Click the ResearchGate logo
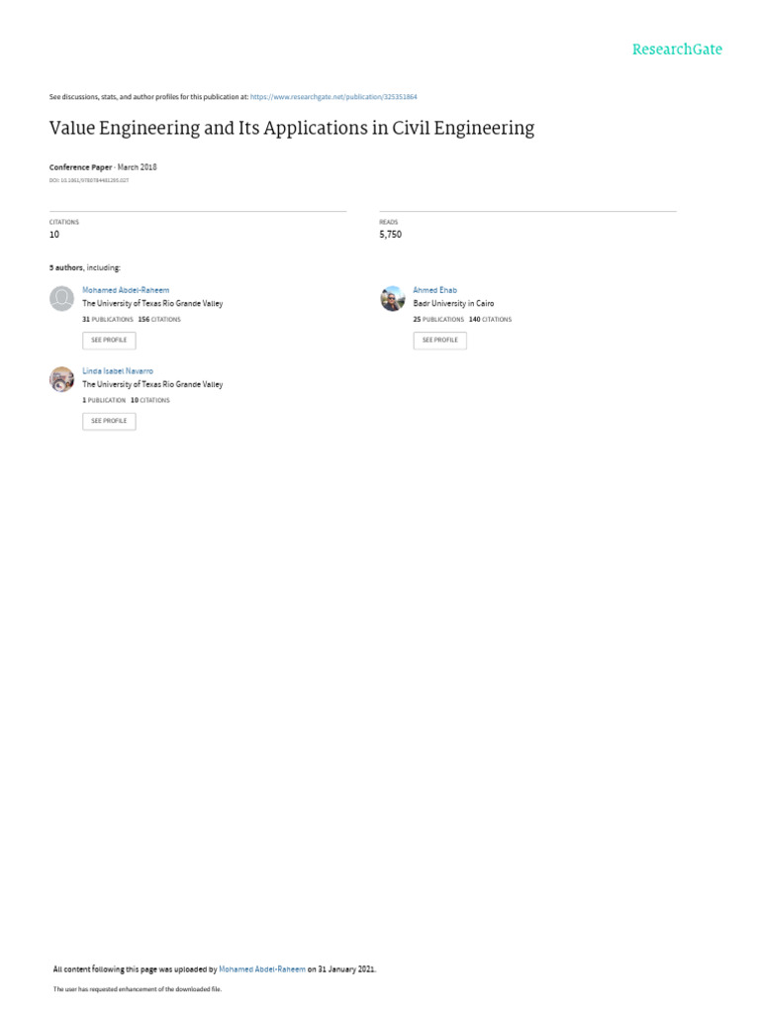This screenshot has height=1014, width=760. [677, 50]
